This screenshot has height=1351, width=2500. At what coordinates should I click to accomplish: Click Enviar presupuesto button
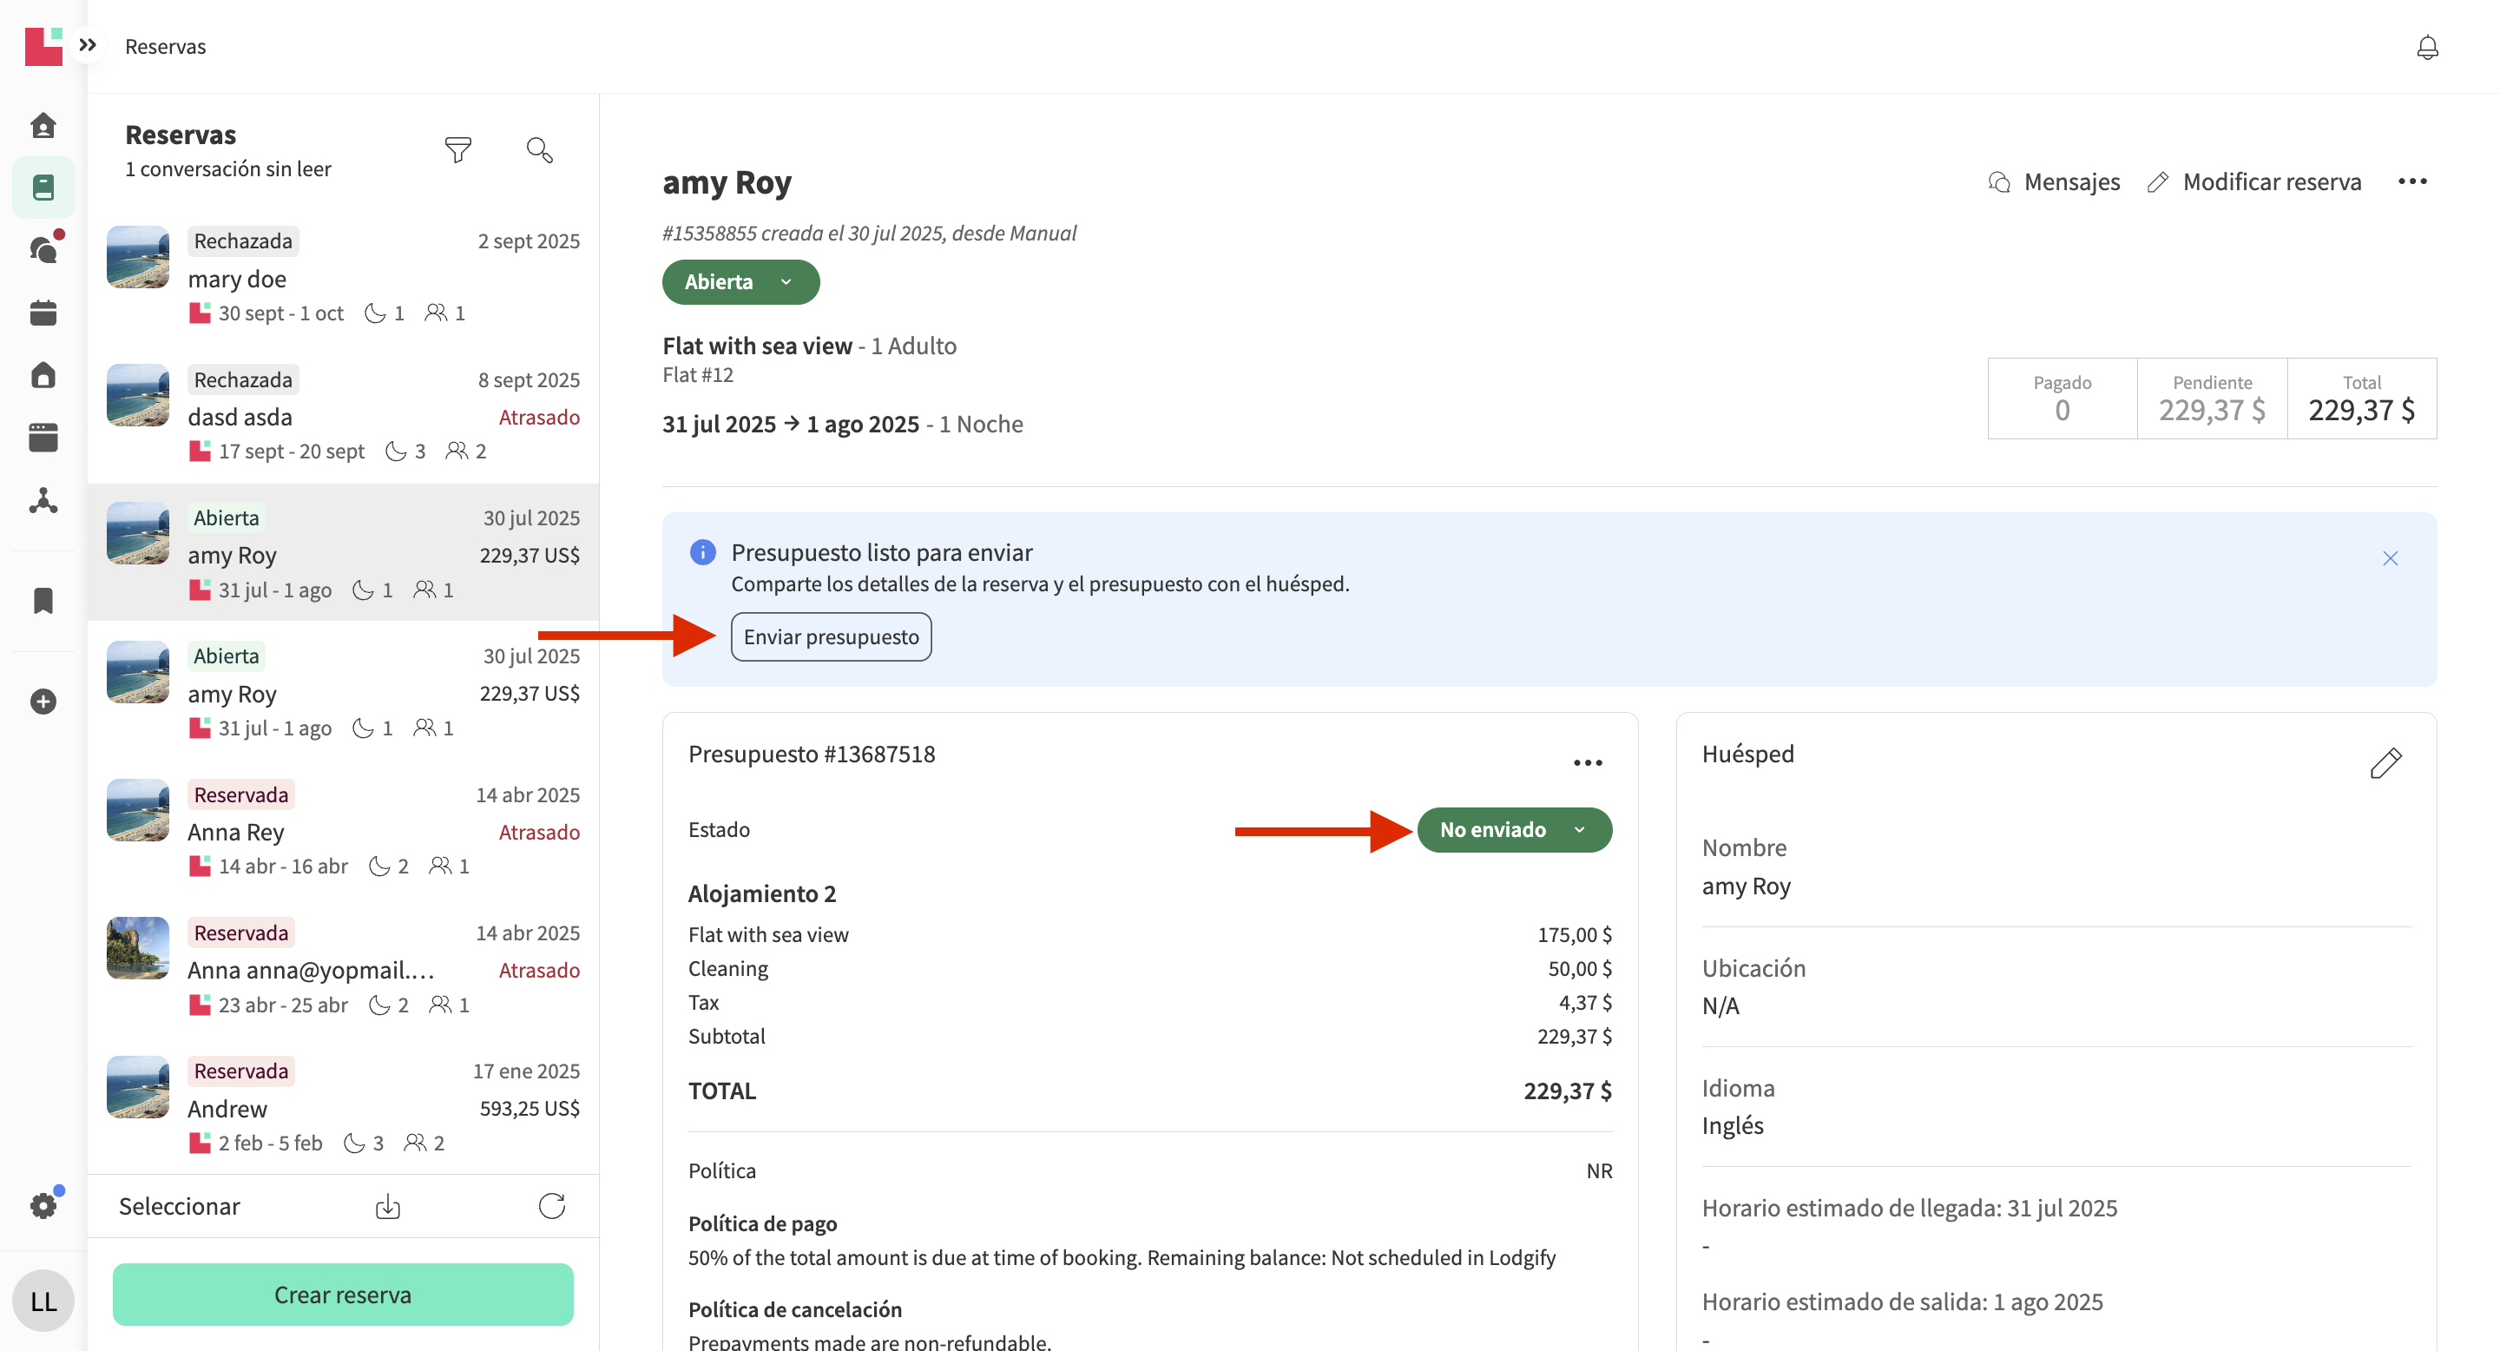(x=831, y=636)
